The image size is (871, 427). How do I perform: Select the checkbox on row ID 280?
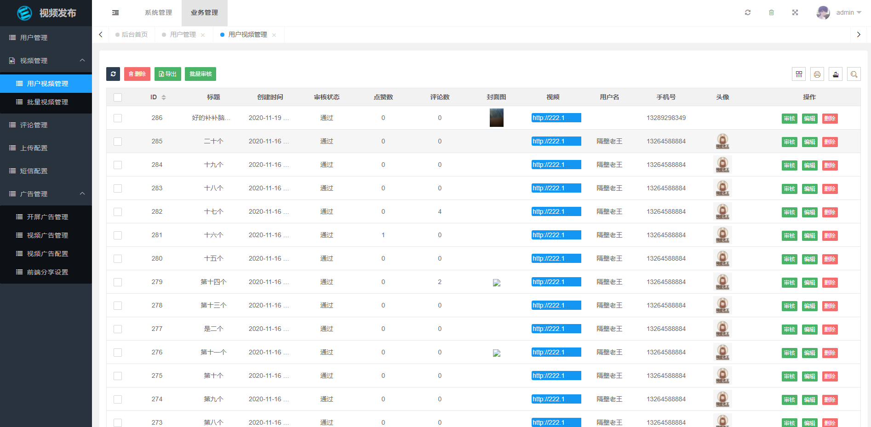click(x=118, y=259)
